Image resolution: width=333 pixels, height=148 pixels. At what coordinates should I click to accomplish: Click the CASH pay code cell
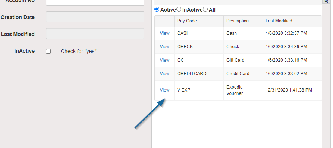(199, 33)
